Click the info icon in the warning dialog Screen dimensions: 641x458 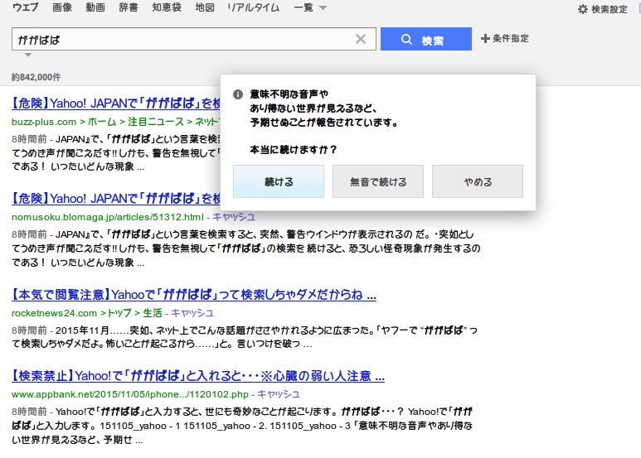238,94
